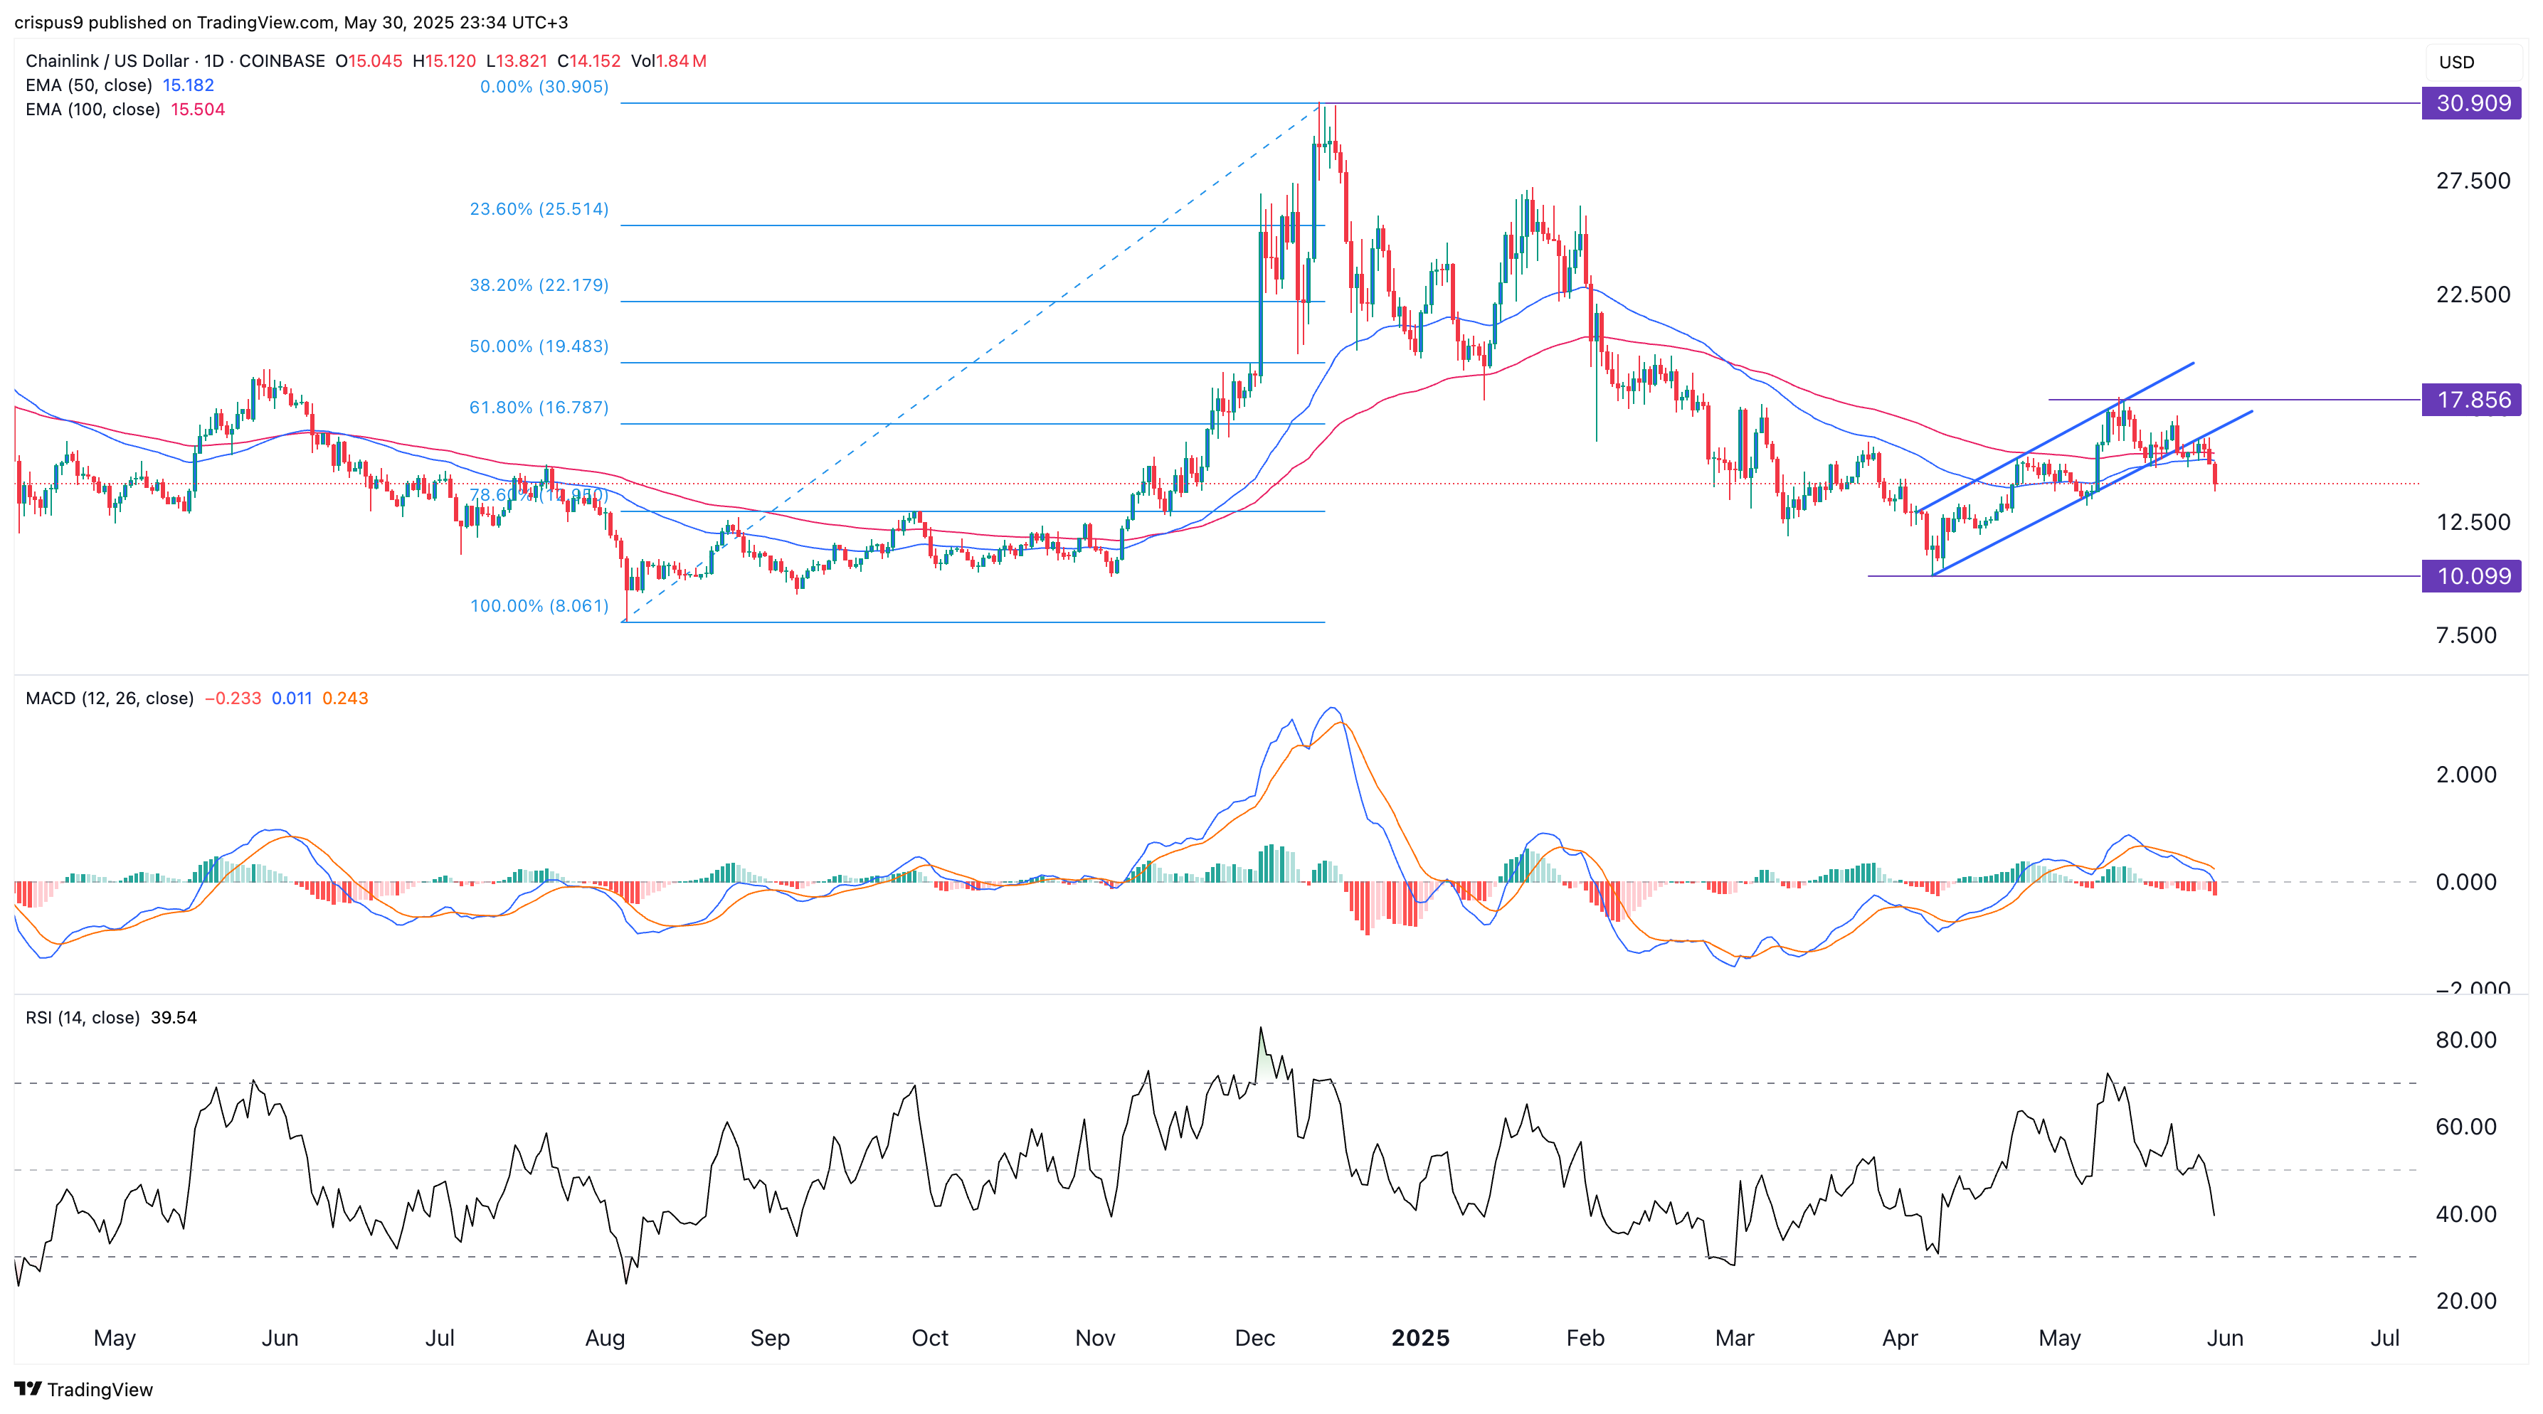Click the 23.60% (25.514) Fibonacci label
Image resolution: width=2543 pixels, height=1414 pixels.
539,209
